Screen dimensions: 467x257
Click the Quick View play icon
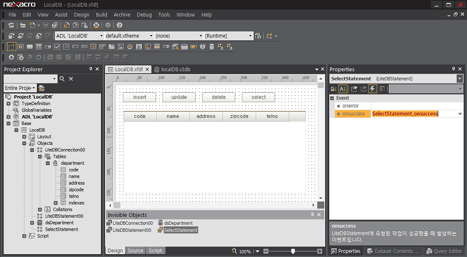coord(11,57)
